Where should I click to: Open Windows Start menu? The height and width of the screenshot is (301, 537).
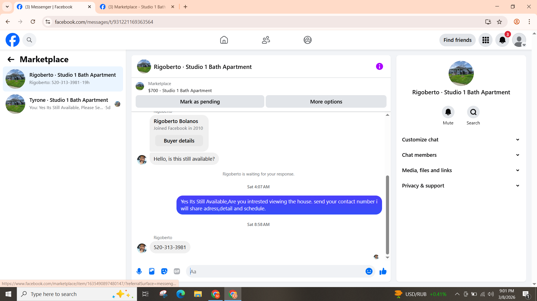8,294
